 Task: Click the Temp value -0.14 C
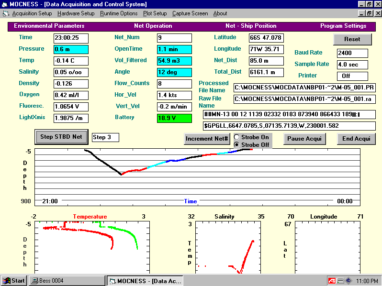tap(71, 61)
